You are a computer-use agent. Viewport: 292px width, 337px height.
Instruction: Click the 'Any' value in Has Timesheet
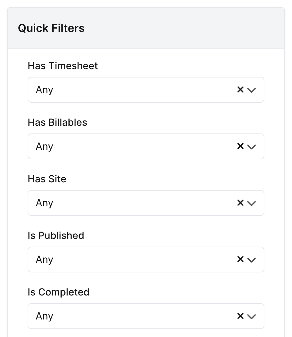pyautogui.click(x=44, y=90)
